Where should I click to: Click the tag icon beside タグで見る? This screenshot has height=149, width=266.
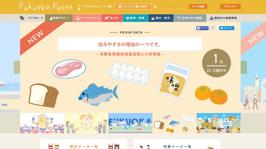(22, 18)
